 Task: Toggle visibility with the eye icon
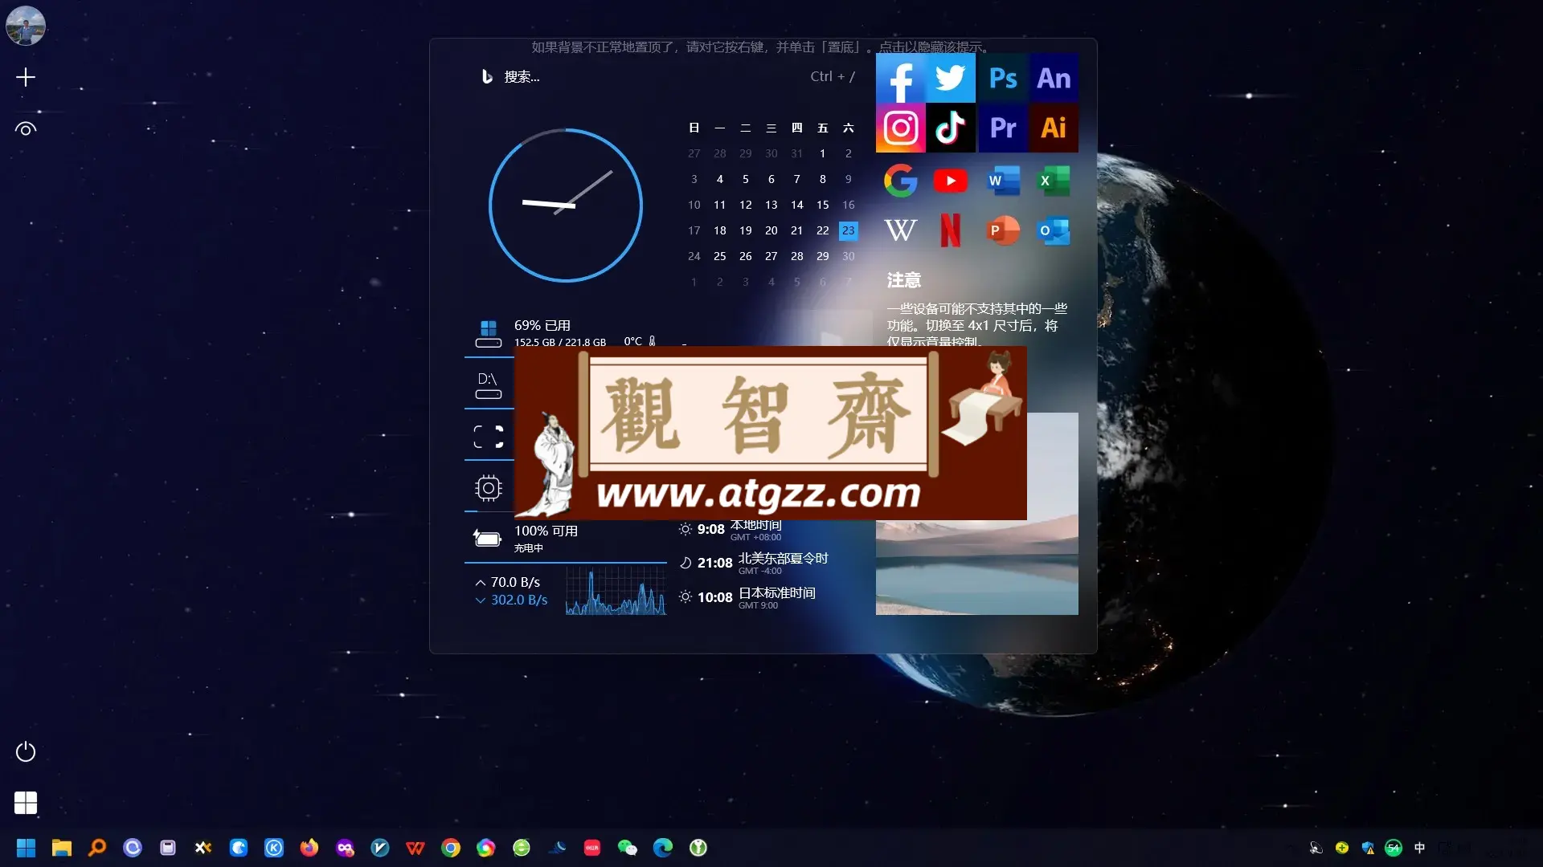pos(26,128)
